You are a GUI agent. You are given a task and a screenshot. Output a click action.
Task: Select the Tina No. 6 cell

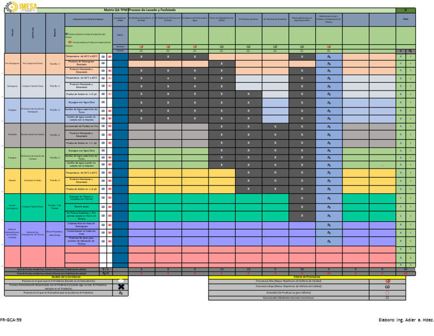55,180
